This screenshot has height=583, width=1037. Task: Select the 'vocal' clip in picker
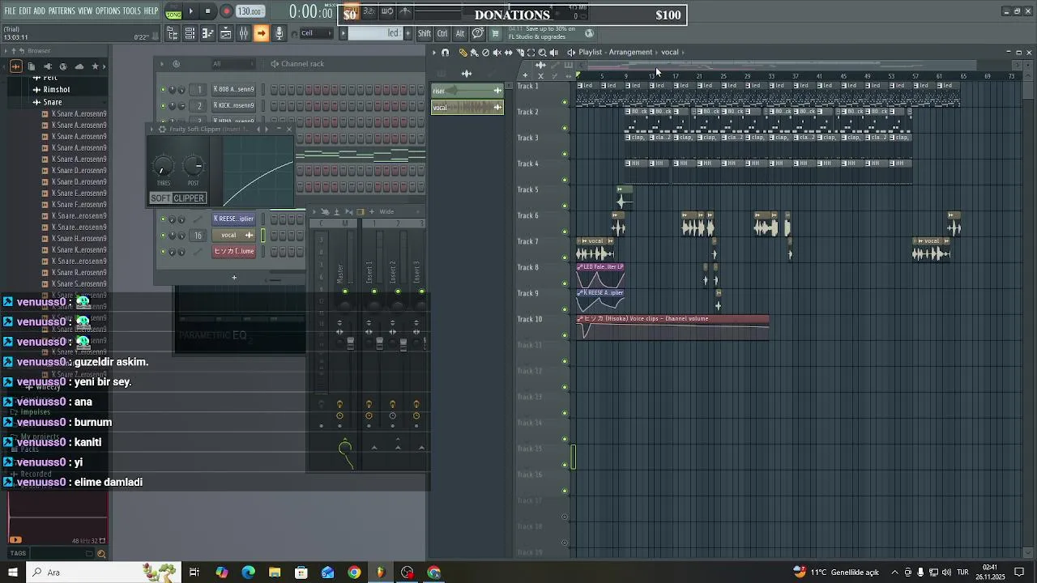coord(467,108)
